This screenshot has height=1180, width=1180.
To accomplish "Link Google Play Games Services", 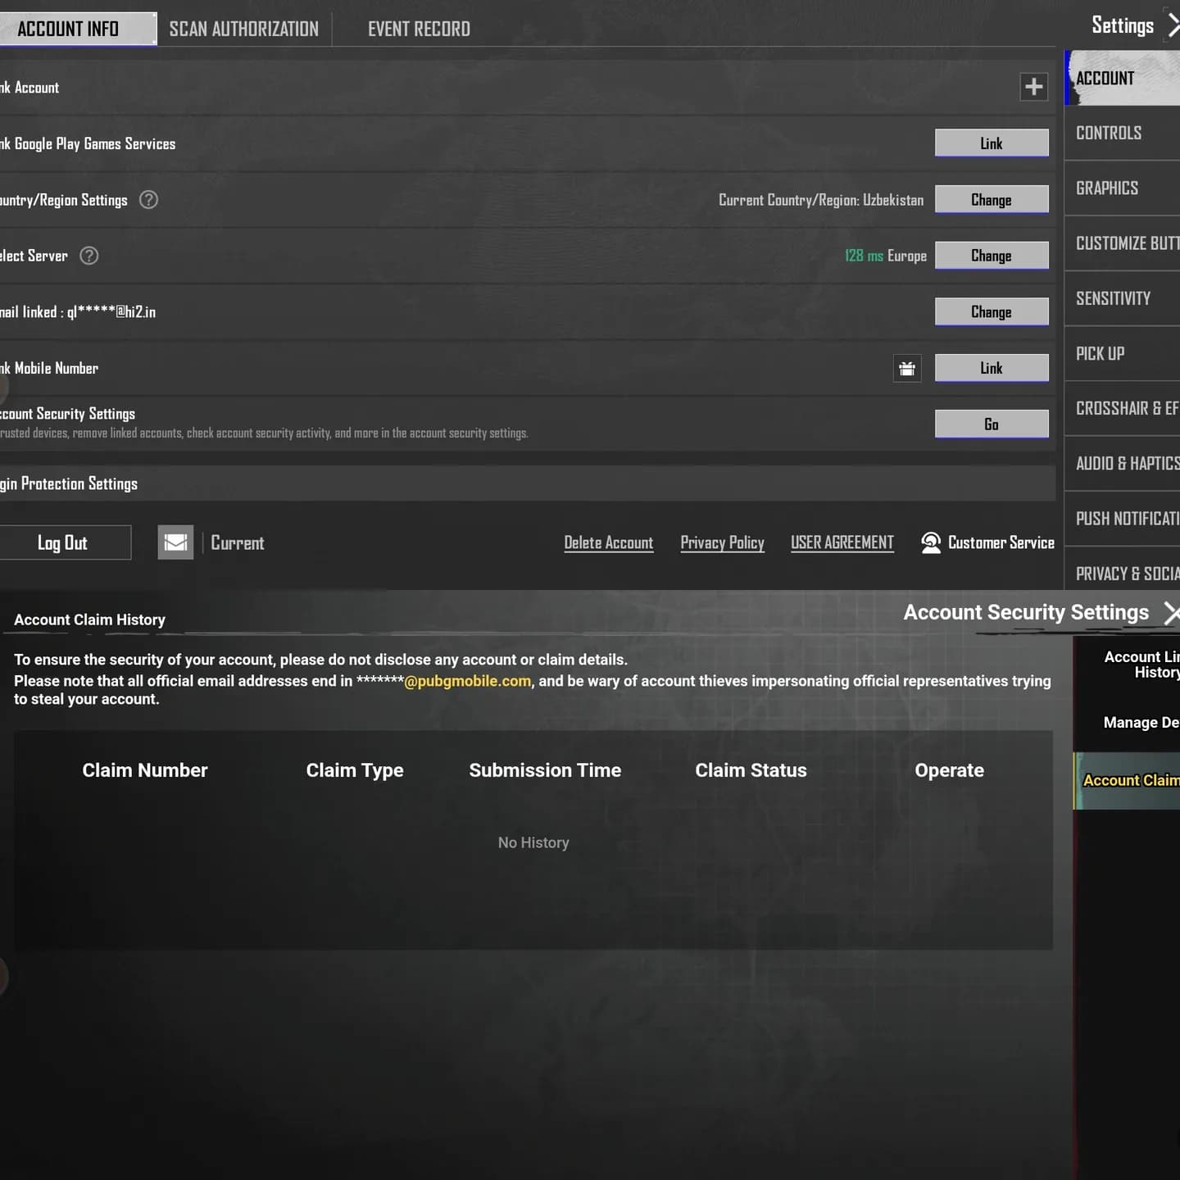I will (992, 143).
